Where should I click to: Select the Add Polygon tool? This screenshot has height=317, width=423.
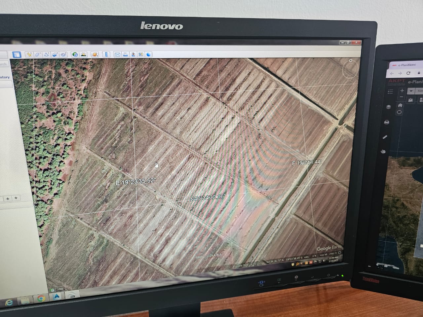click(38, 54)
